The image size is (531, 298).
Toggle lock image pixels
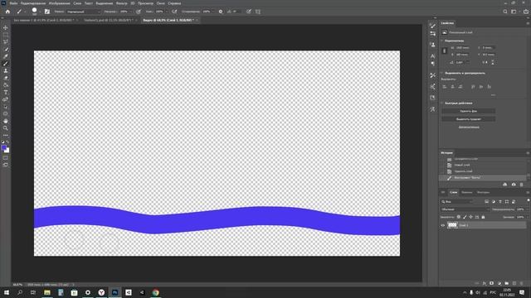(465, 217)
